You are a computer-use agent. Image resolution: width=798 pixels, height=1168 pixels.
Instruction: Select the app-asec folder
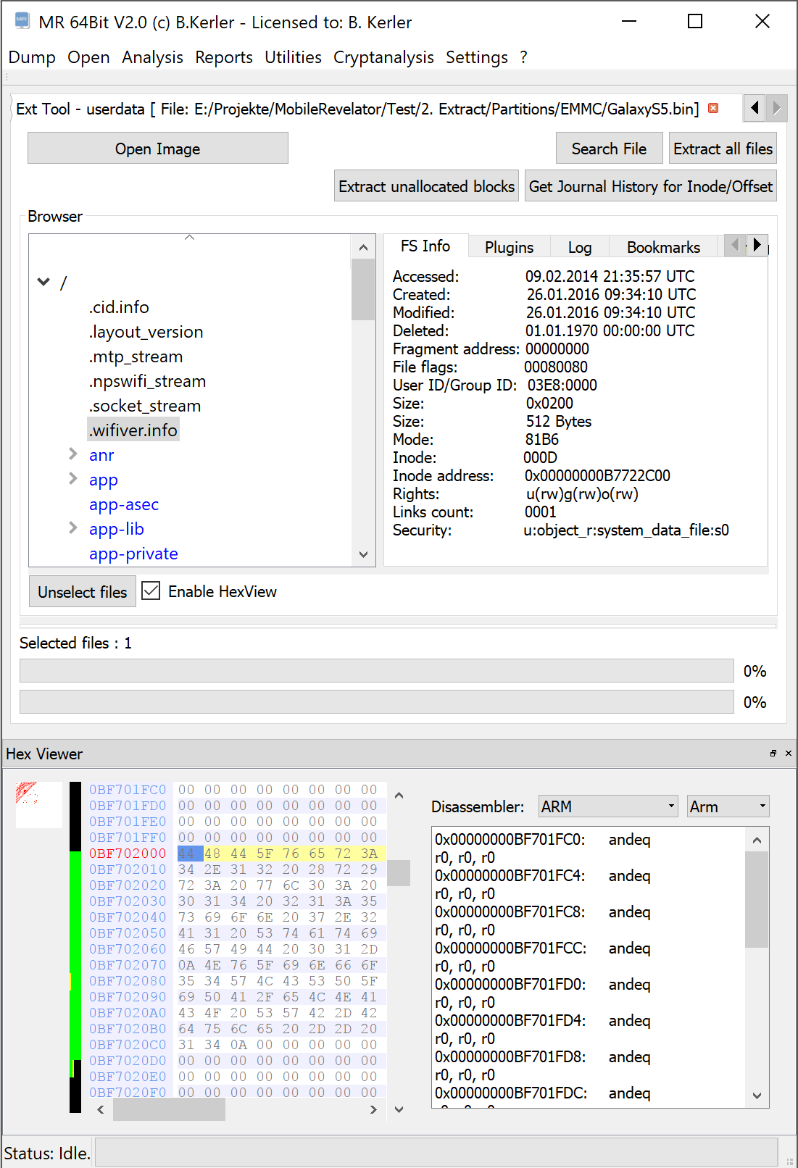(124, 504)
